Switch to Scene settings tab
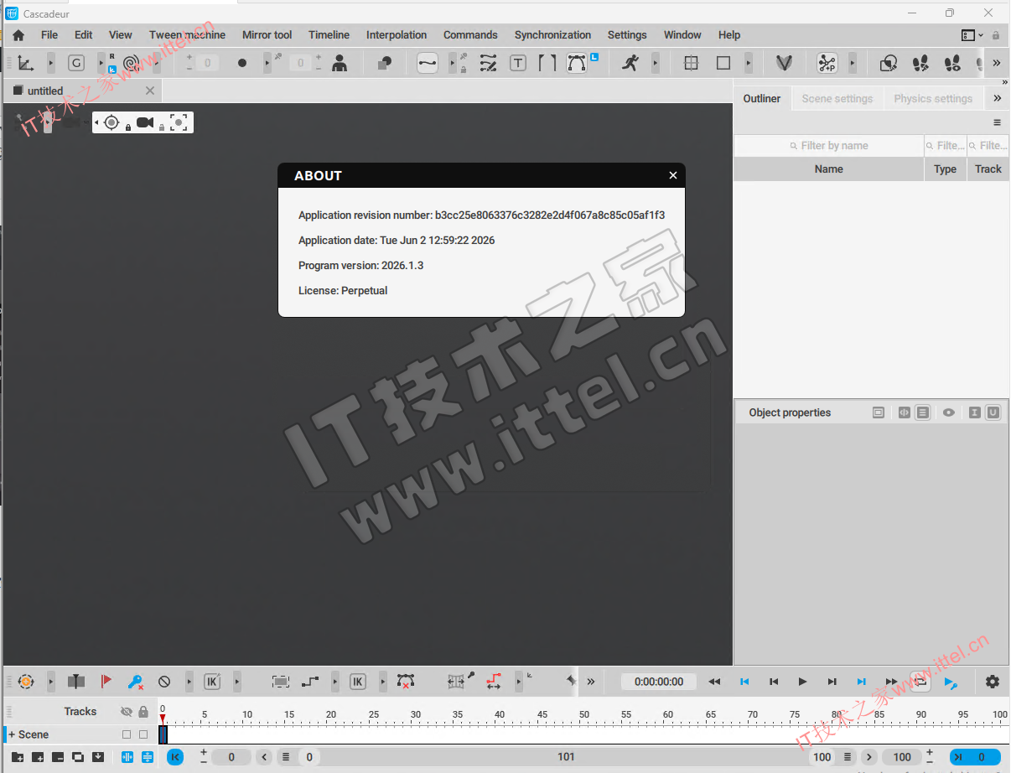The width and height of the screenshot is (1011, 773). point(837,98)
